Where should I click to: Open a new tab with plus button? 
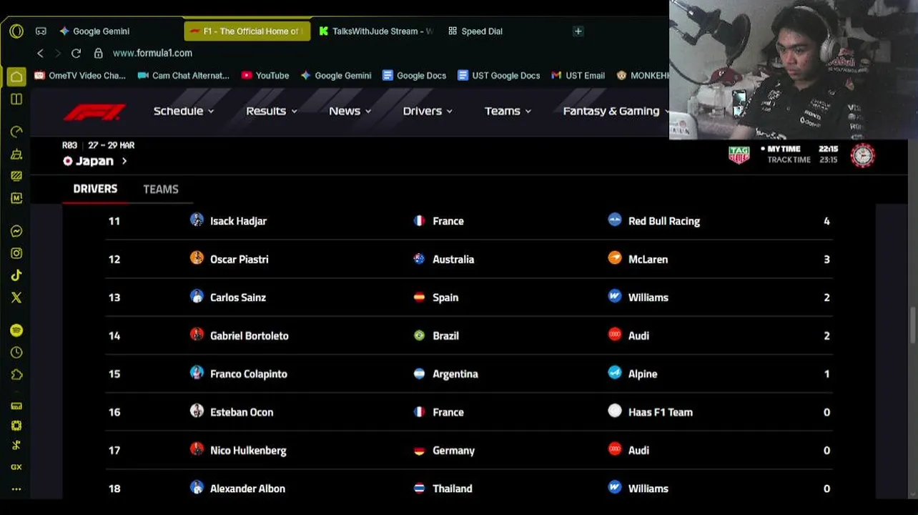[578, 31]
